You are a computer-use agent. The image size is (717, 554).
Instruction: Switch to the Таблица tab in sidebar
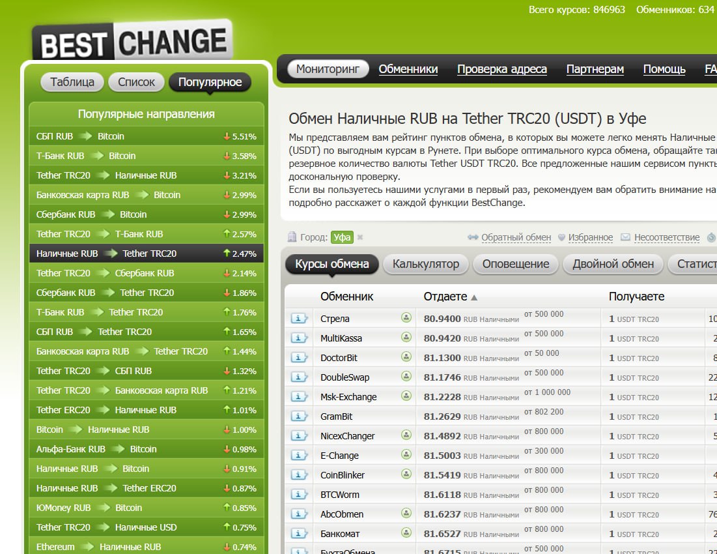(x=72, y=82)
